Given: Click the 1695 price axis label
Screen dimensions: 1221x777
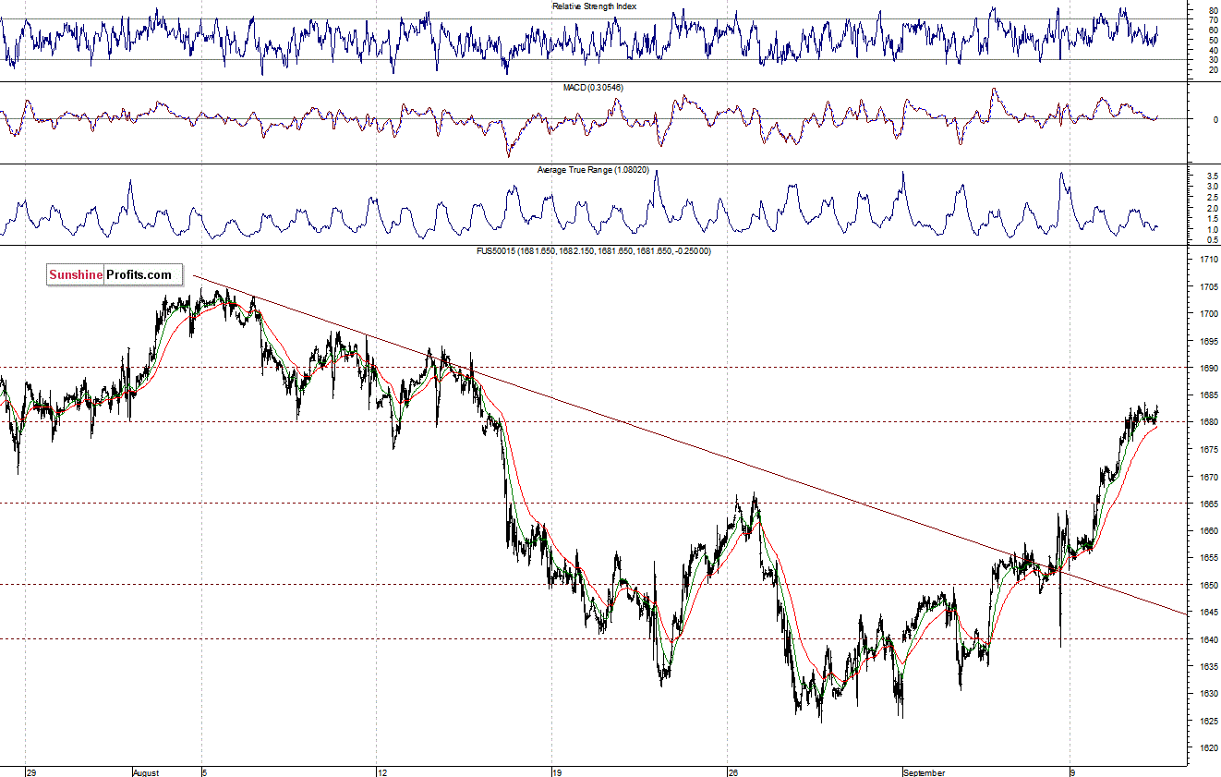Looking at the screenshot, I should click(x=1208, y=341).
